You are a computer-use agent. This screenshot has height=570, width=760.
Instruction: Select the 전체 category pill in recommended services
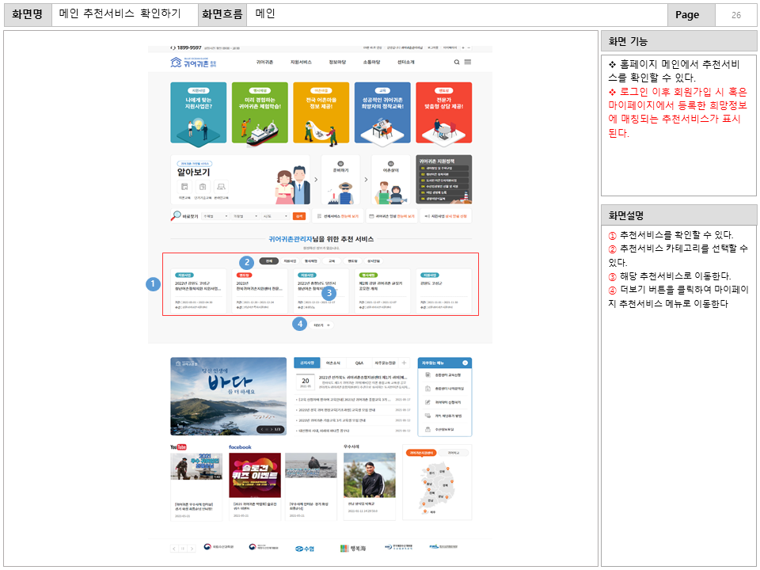pos(268,260)
